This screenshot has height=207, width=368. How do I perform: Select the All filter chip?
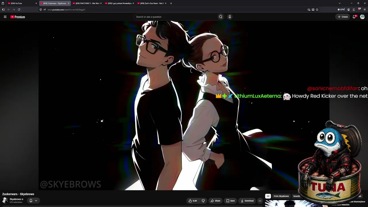click(x=268, y=196)
